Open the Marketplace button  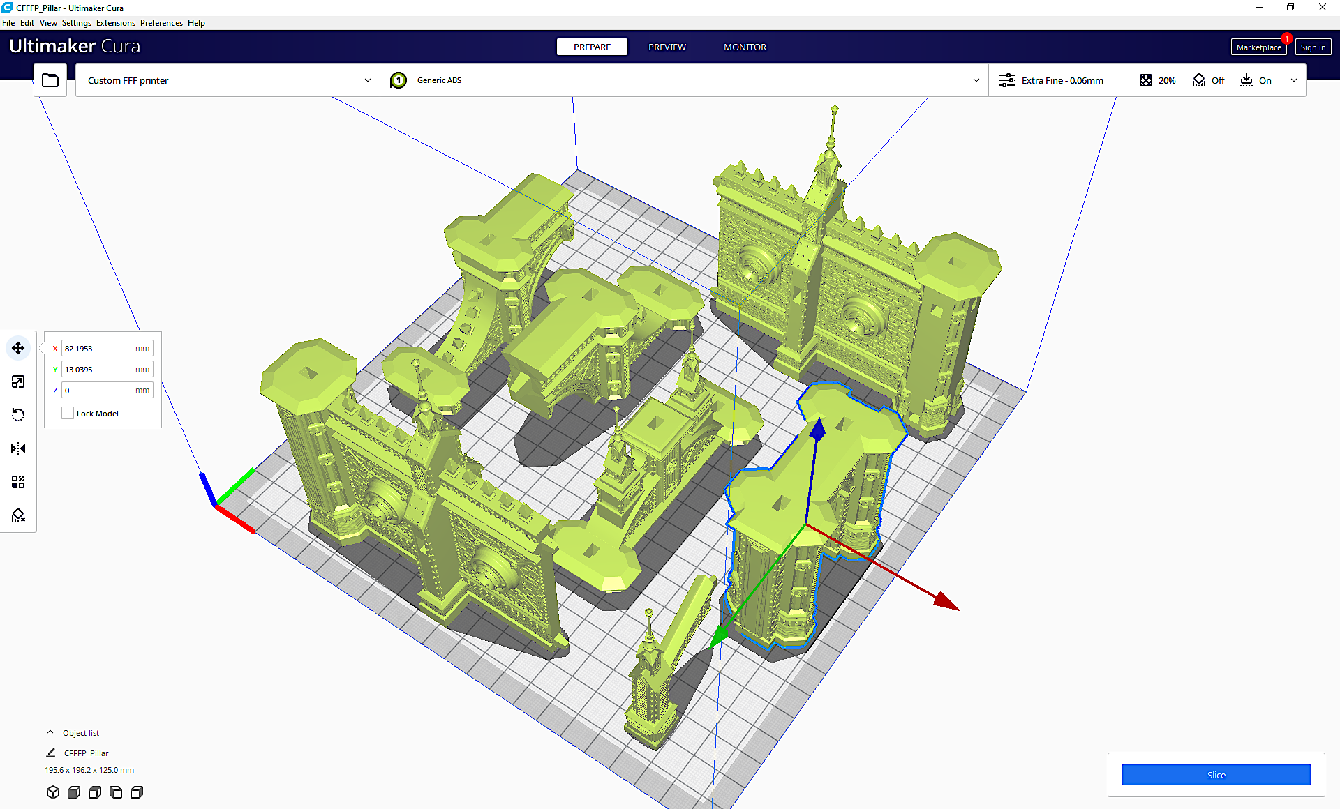click(x=1258, y=47)
